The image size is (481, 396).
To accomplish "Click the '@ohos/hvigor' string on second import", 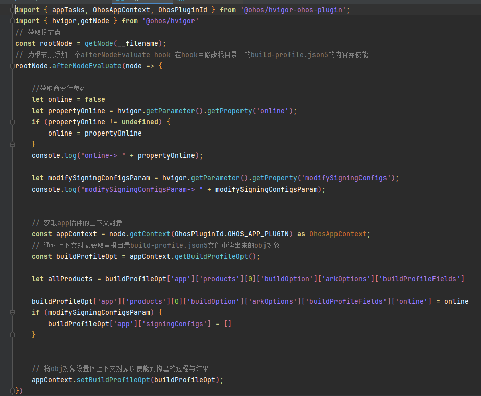I will (170, 21).
